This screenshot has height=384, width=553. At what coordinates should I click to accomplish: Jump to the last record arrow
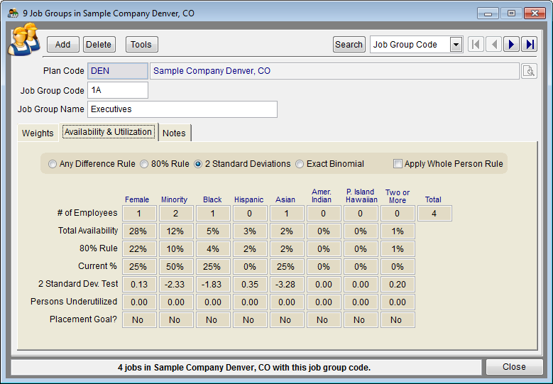530,45
